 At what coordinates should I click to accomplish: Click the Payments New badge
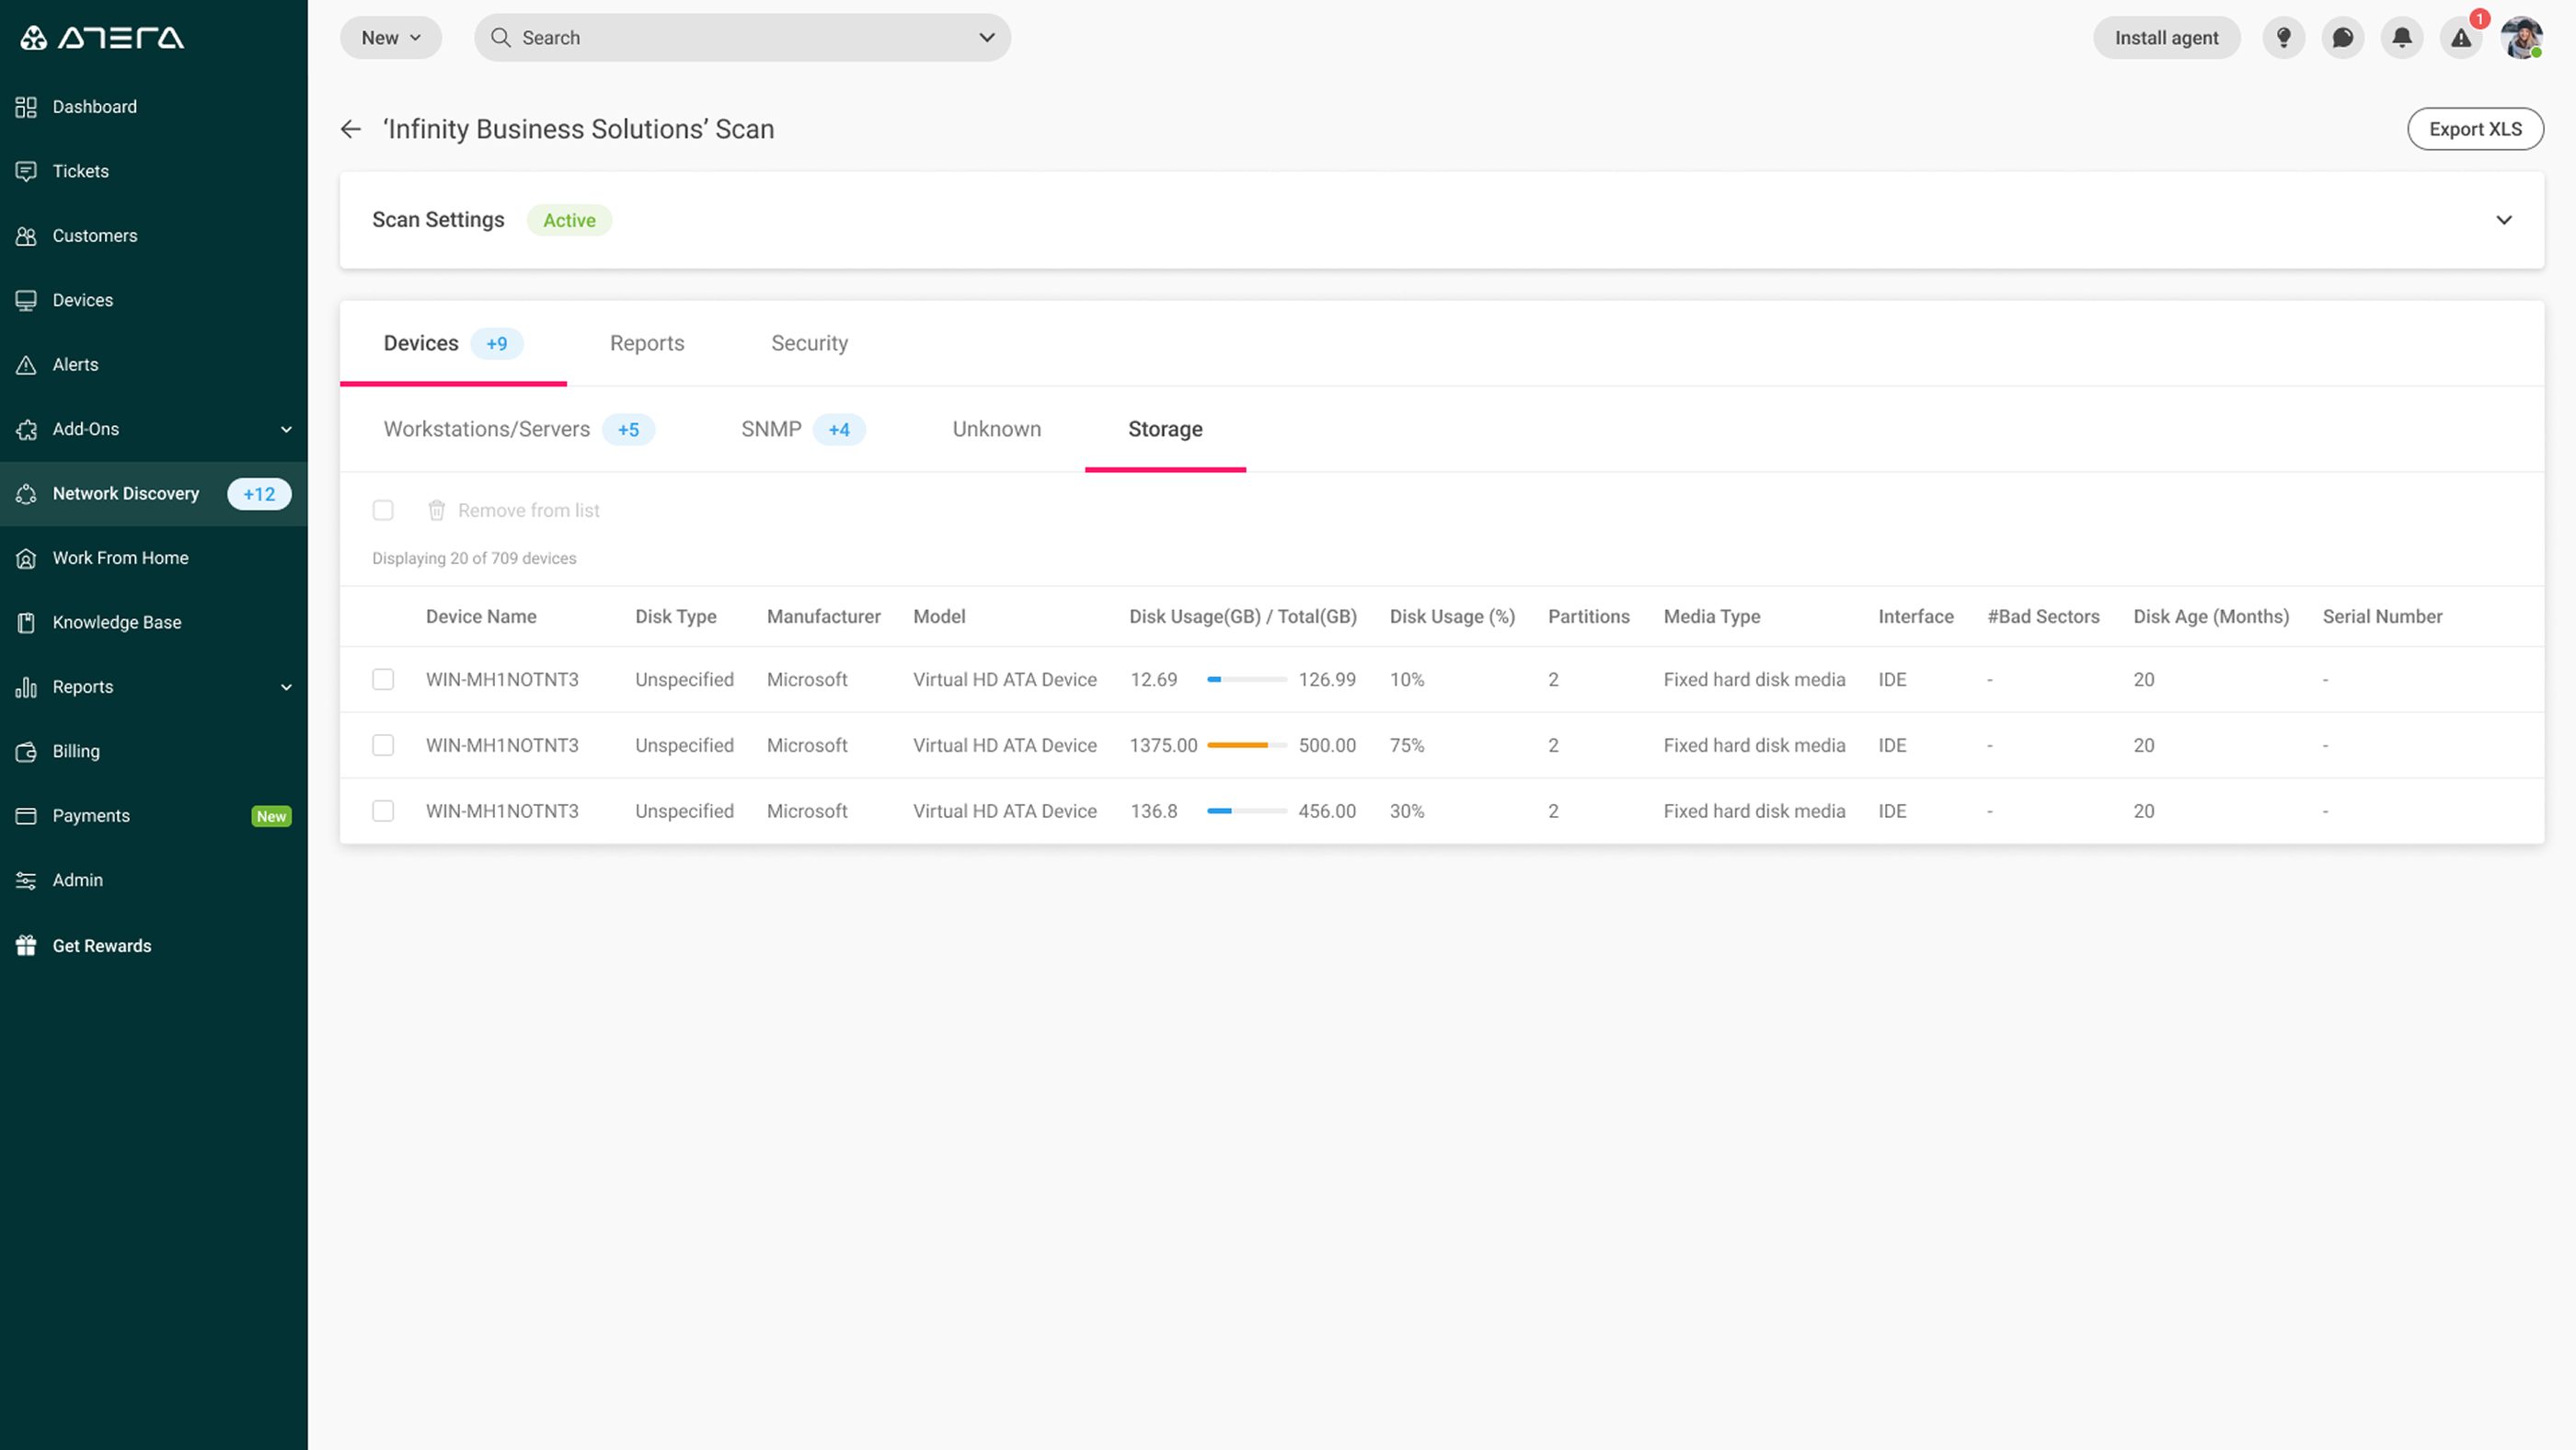[270, 816]
